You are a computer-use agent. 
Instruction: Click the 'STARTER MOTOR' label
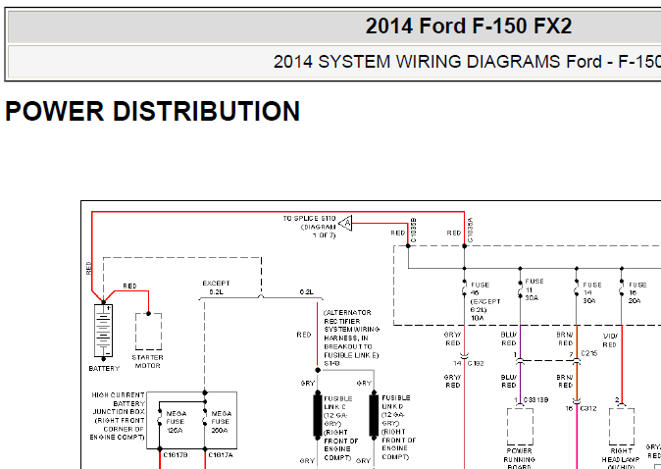pos(147,361)
